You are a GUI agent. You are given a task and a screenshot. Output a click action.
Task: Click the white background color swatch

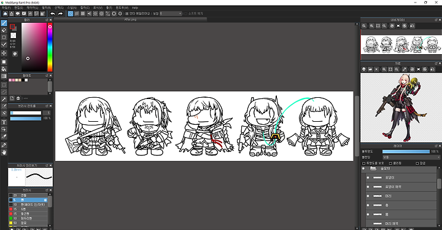14,35
